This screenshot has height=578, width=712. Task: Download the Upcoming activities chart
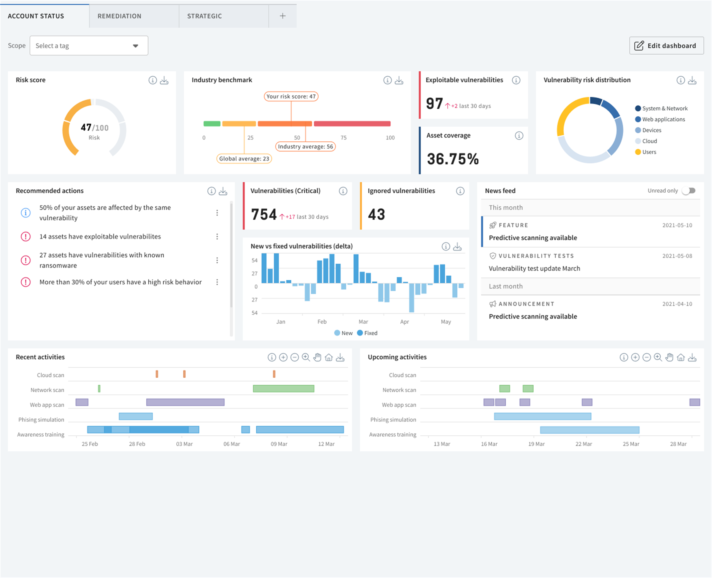coord(692,358)
